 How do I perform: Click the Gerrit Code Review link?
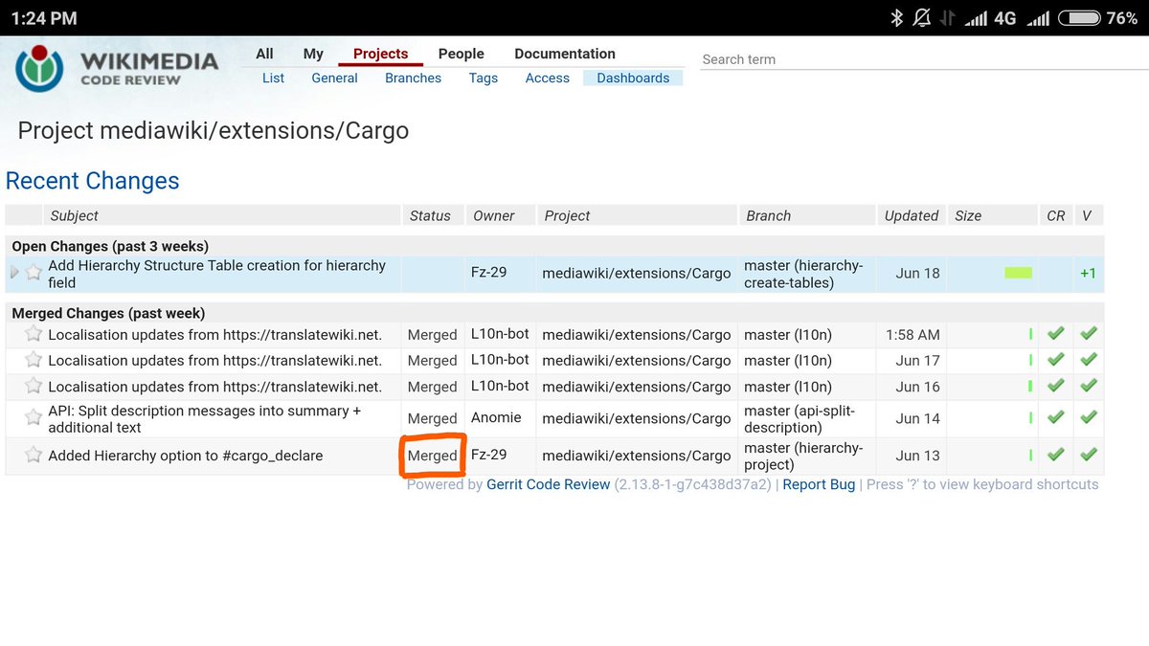click(548, 484)
